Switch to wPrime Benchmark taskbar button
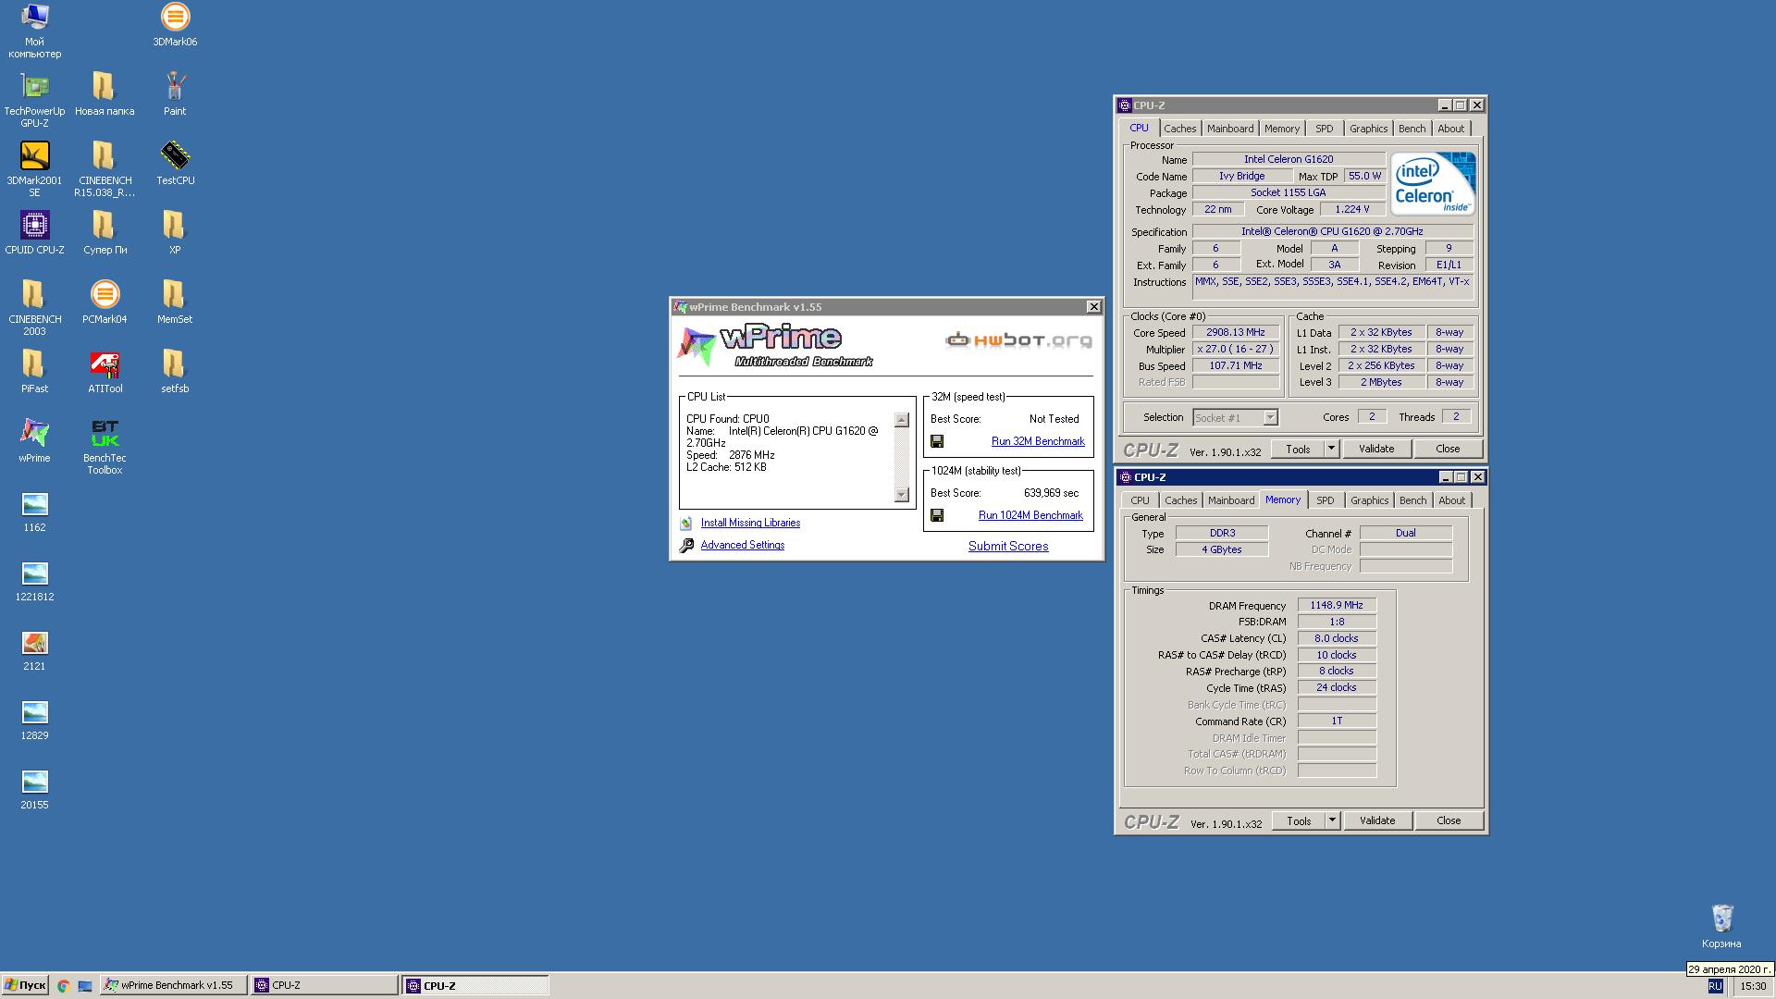This screenshot has height=999, width=1776. coord(174,986)
